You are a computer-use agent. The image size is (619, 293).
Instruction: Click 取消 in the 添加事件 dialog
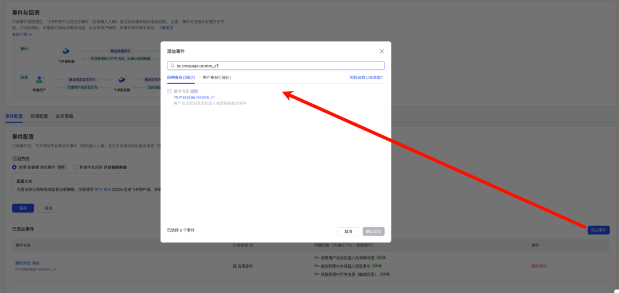(348, 232)
